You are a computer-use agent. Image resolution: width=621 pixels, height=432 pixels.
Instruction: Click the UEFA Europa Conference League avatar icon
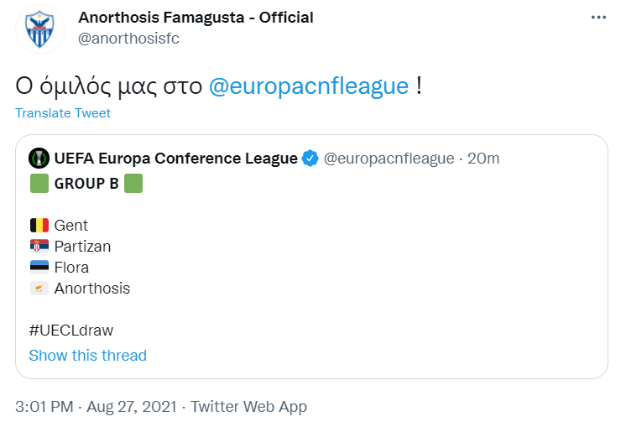pyautogui.click(x=39, y=159)
